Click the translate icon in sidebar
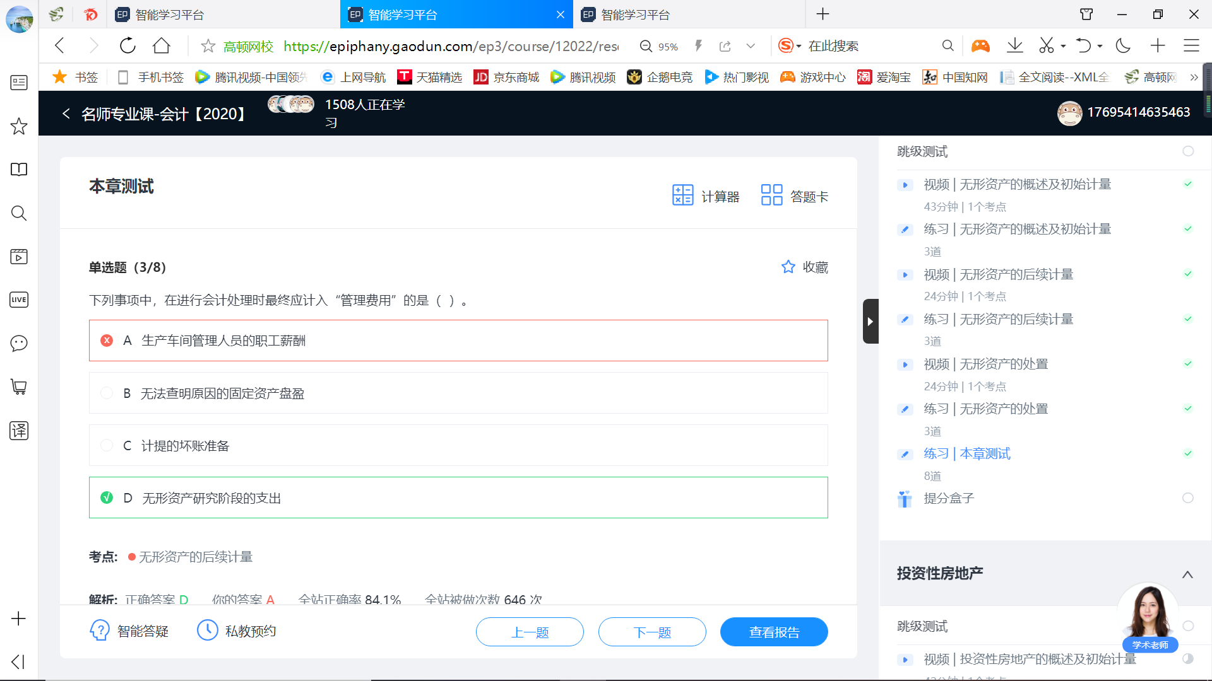Image resolution: width=1212 pixels, height=681 pixels. 19,431
